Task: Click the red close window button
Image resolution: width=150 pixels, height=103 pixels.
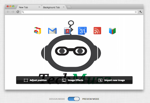Action: pos(8,6)
